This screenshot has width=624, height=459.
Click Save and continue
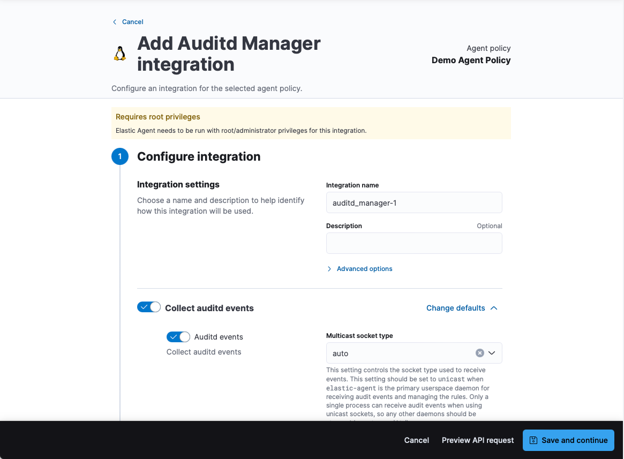click(574, 440)
